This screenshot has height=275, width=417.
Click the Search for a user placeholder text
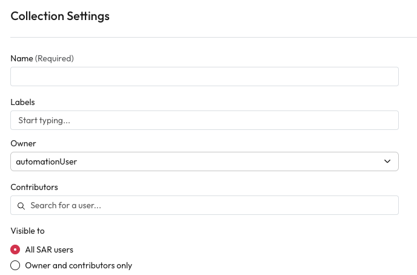coord(65,205)
